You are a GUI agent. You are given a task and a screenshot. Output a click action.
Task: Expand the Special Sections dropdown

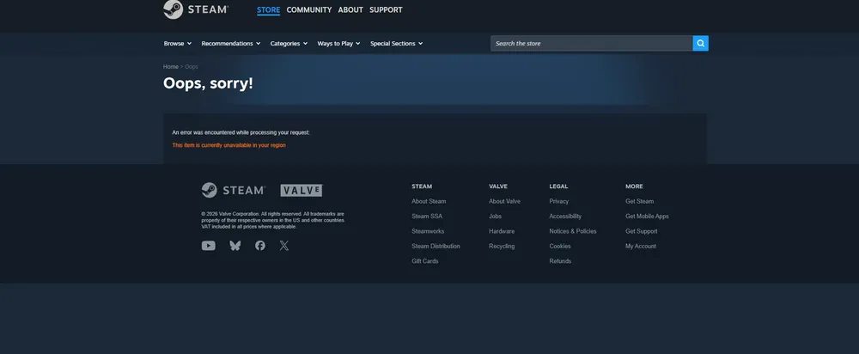[x=396, y=43]
